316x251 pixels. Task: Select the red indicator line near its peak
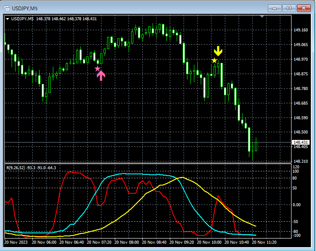70,172
